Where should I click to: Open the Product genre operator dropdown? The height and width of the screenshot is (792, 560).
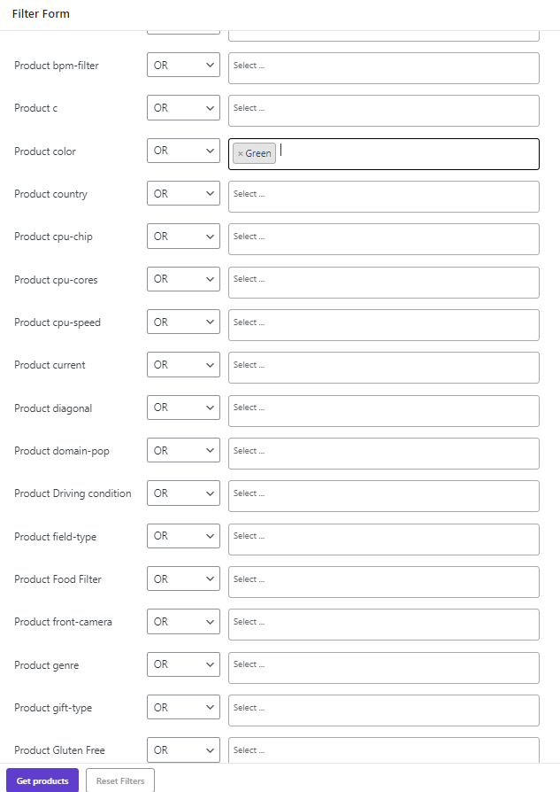click(x=182, y=664)
